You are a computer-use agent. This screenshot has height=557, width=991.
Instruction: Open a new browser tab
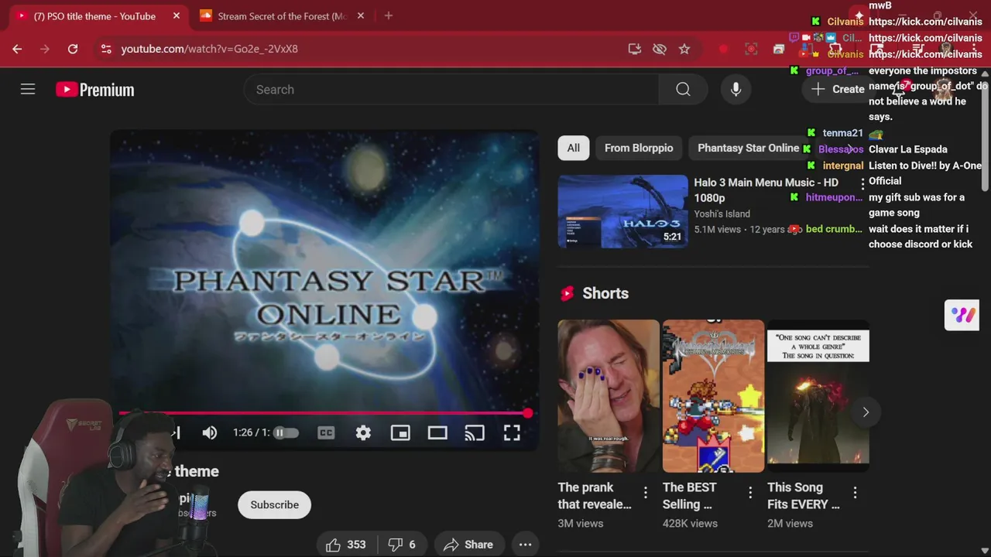389,16
